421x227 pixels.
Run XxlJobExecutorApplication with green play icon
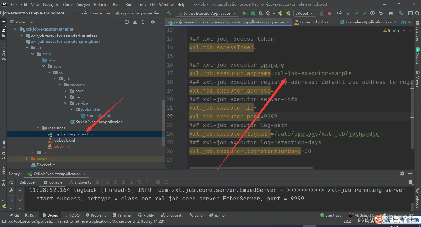coord(245,13)
